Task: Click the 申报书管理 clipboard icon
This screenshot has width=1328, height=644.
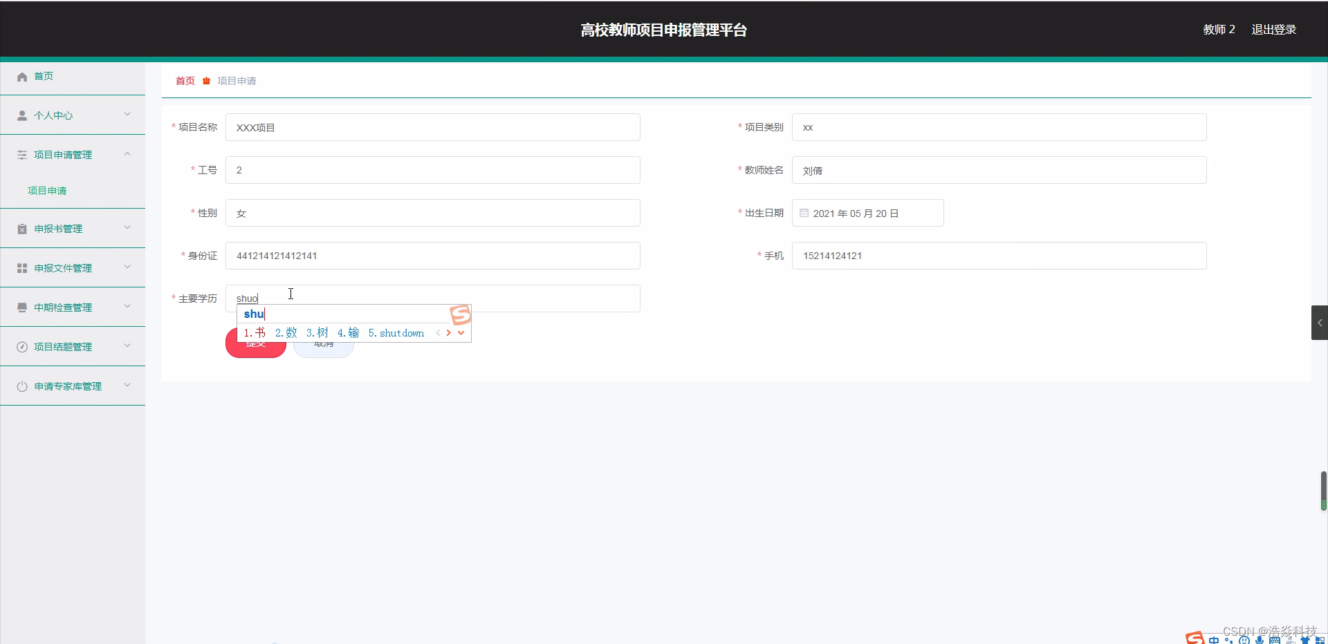Action: (x=21, y=229)
